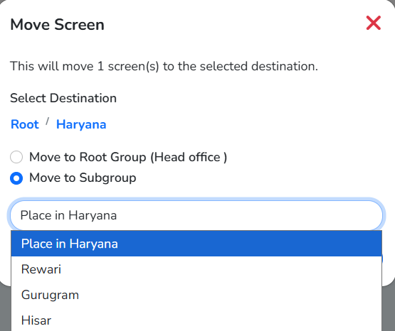Choose Rewari from the subgroup list

[x=196, y=269]
